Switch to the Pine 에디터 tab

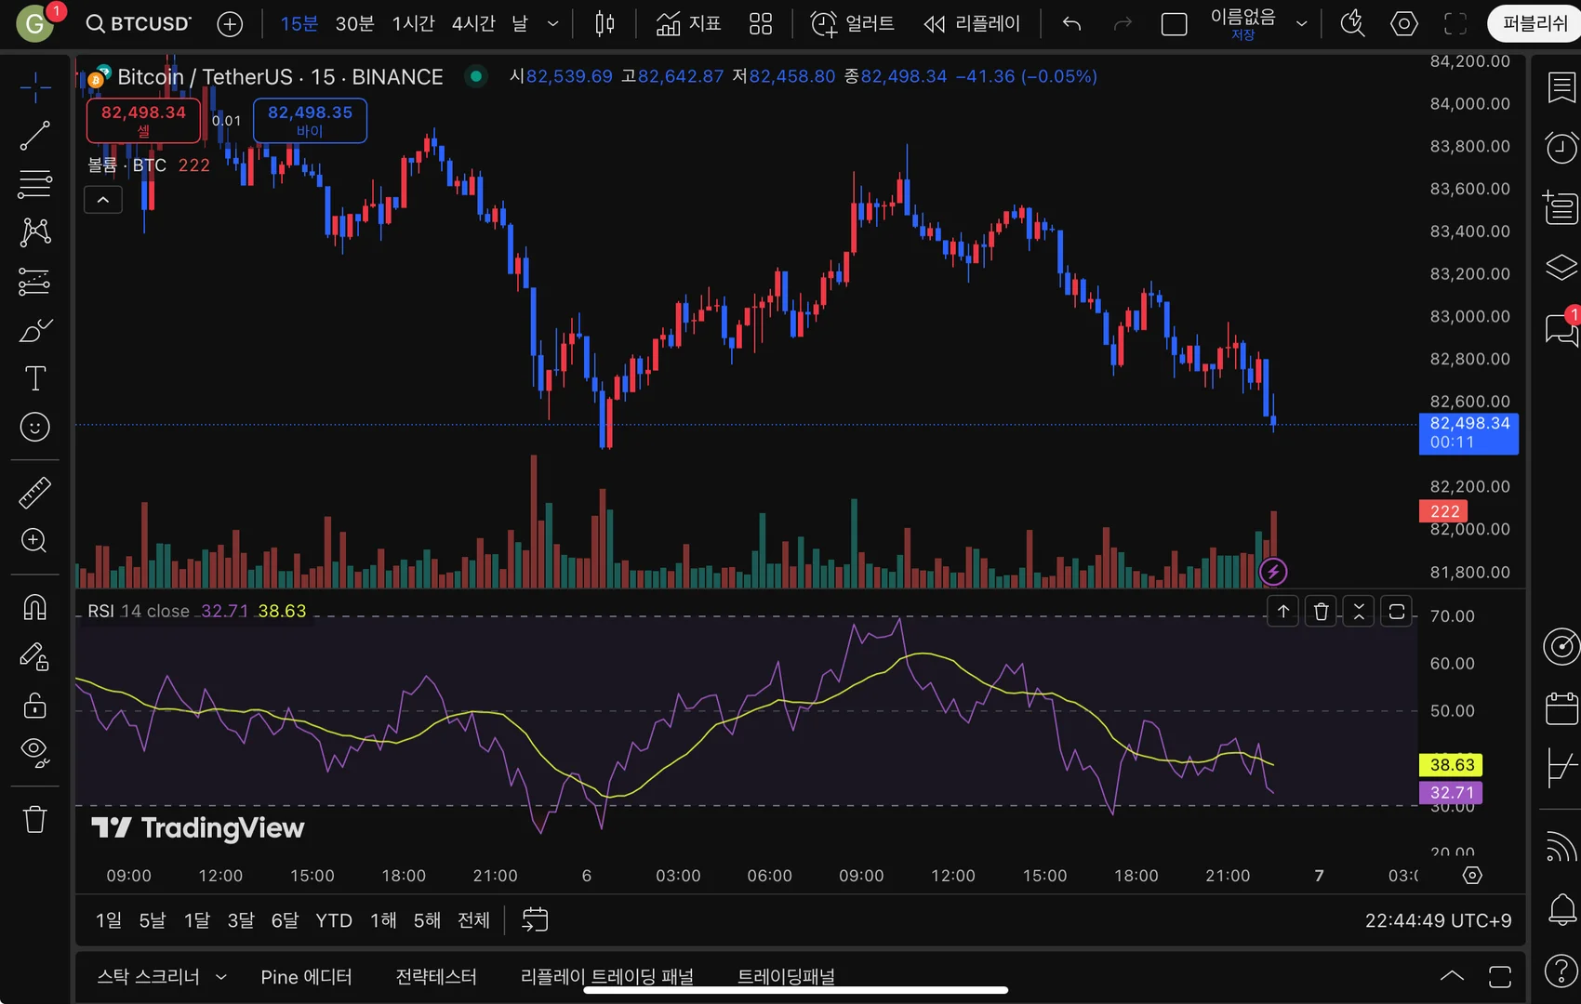tap(306, 976)
